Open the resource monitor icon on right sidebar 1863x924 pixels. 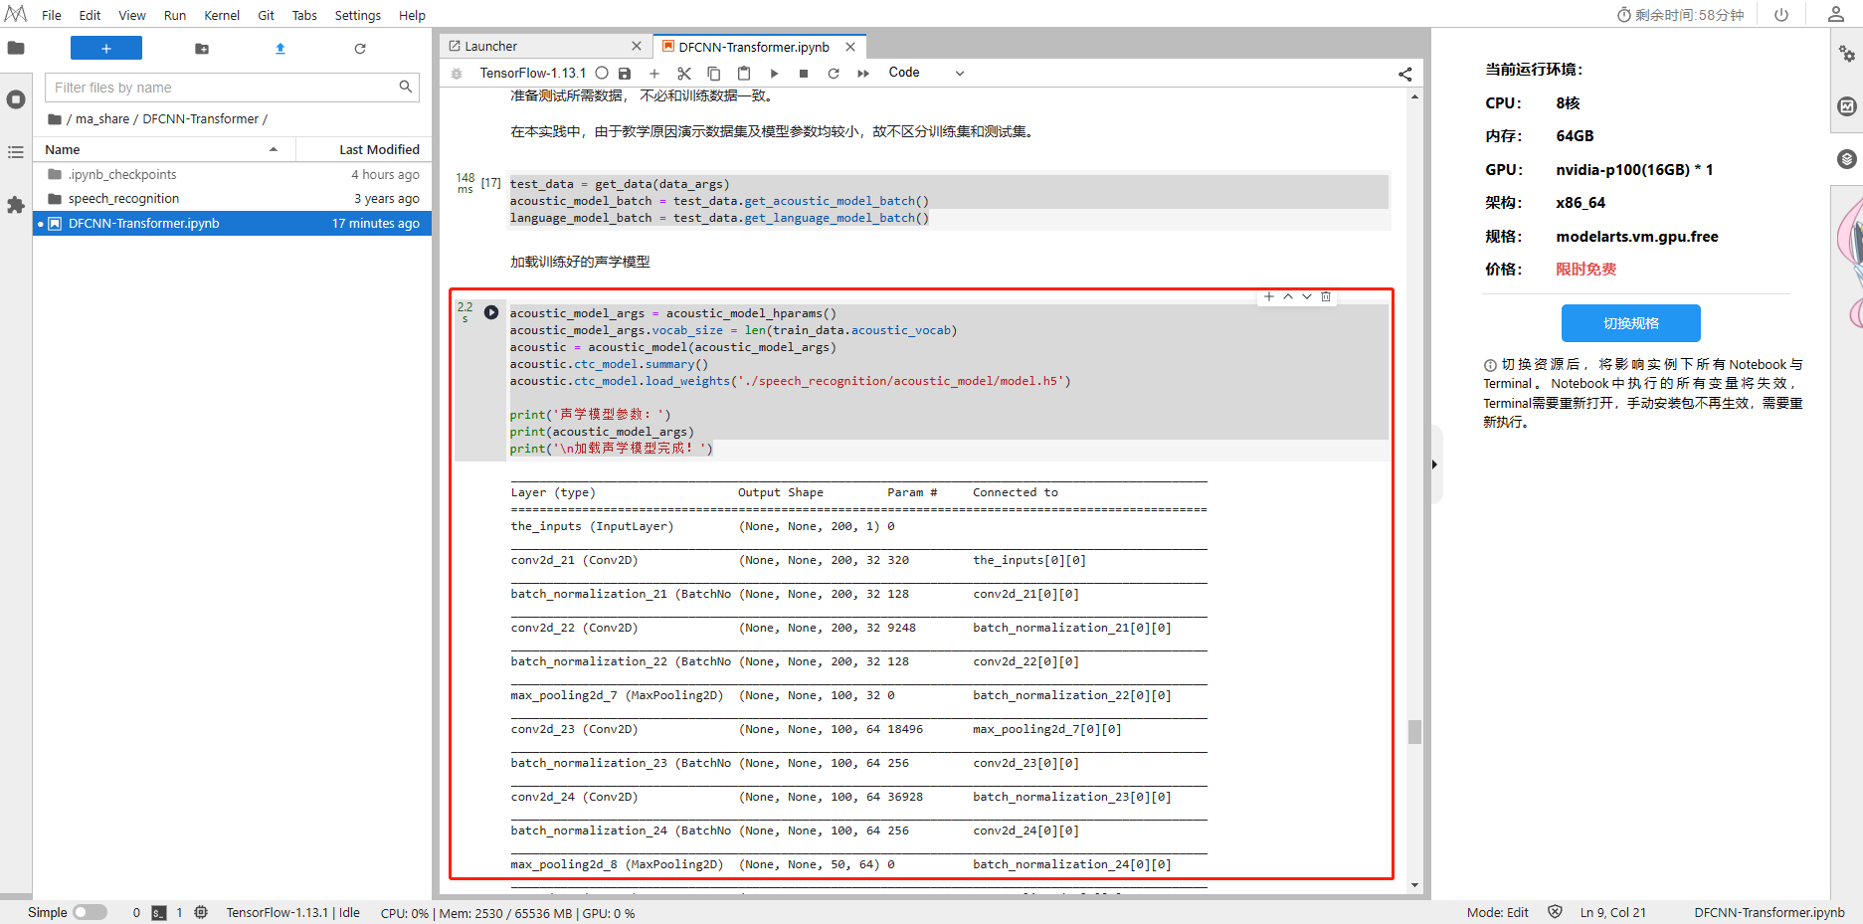pyautogui.click(x=1847, y=106)
